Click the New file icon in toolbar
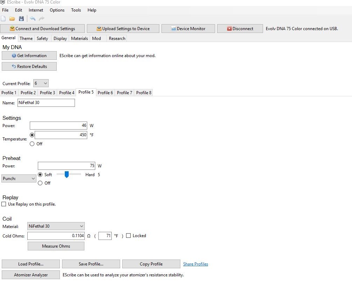352x290 pixels. [x=4, y=19]
